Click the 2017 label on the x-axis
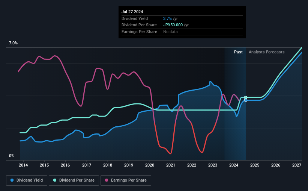The height and width of the screenshot is (191, 308). [x=86, y=165]
